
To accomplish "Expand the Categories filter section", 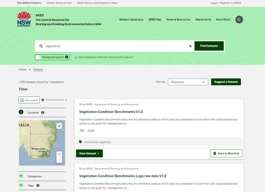I will coord(21,176).
